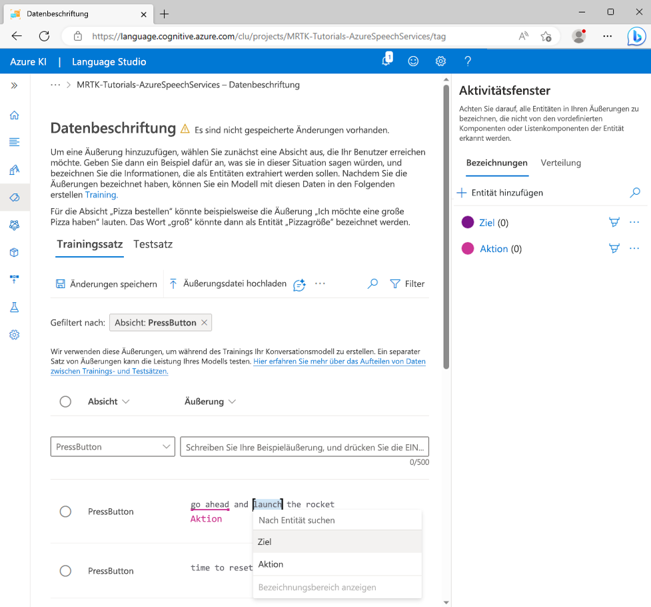The width and height of the screenshot is (651, 607).
Task: Open notifications bell in Language Studio header
Action: tap(387, 60)
